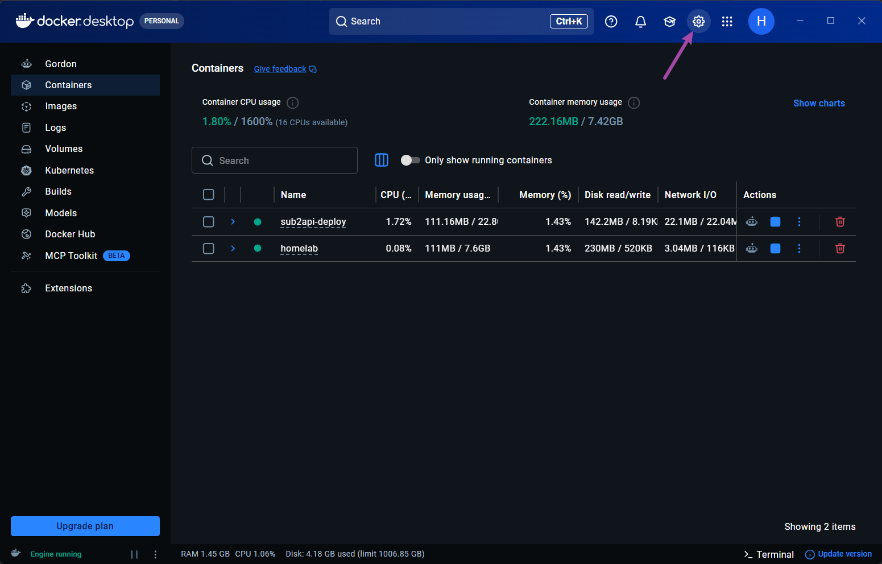Select the sub2api-deploy row checkbox
The image size is (882, 564).
pyautogui.click(x=209, y=221)
